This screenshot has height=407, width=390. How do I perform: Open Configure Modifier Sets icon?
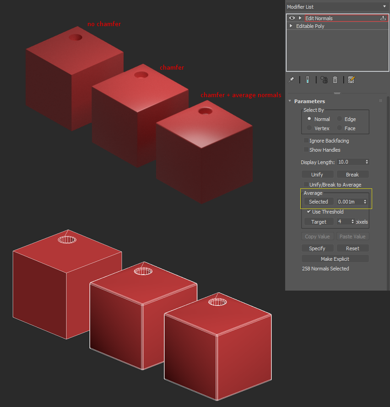pos(351,80)
